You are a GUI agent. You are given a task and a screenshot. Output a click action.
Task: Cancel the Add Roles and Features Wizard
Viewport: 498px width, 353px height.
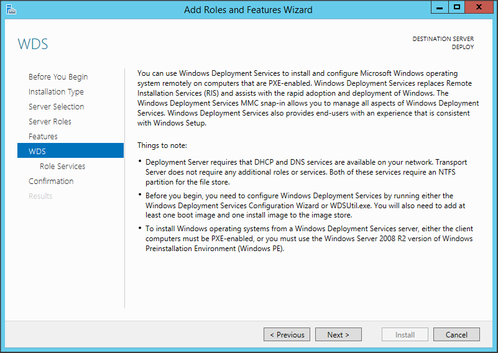(x=456, y=334)
